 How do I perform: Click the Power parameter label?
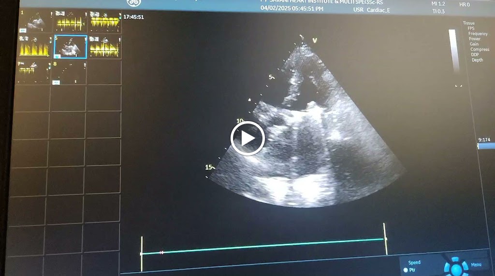click(475, 39)
